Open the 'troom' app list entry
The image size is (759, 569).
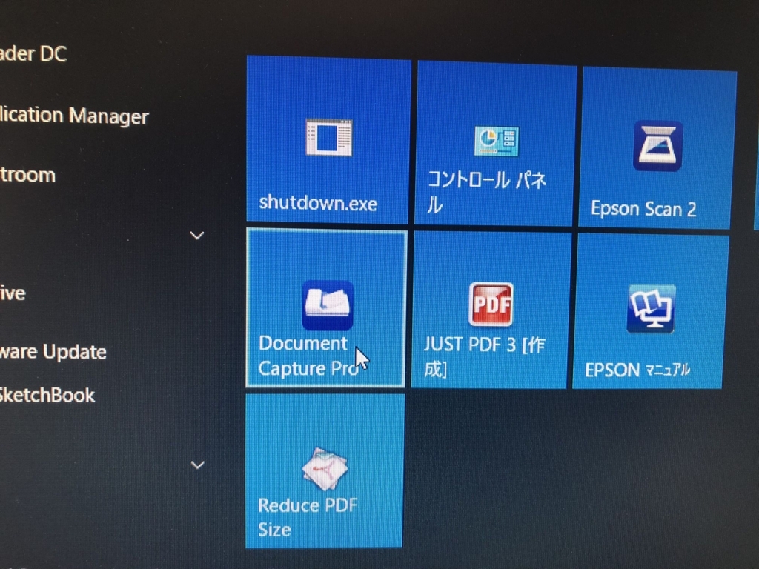pos(27,175)
